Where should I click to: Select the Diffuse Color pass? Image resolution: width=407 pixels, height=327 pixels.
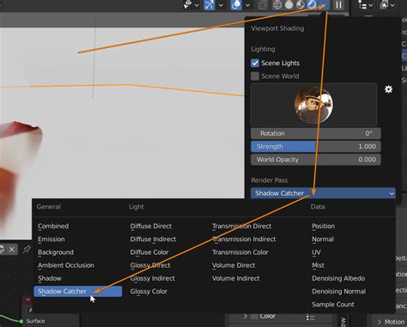149,252
